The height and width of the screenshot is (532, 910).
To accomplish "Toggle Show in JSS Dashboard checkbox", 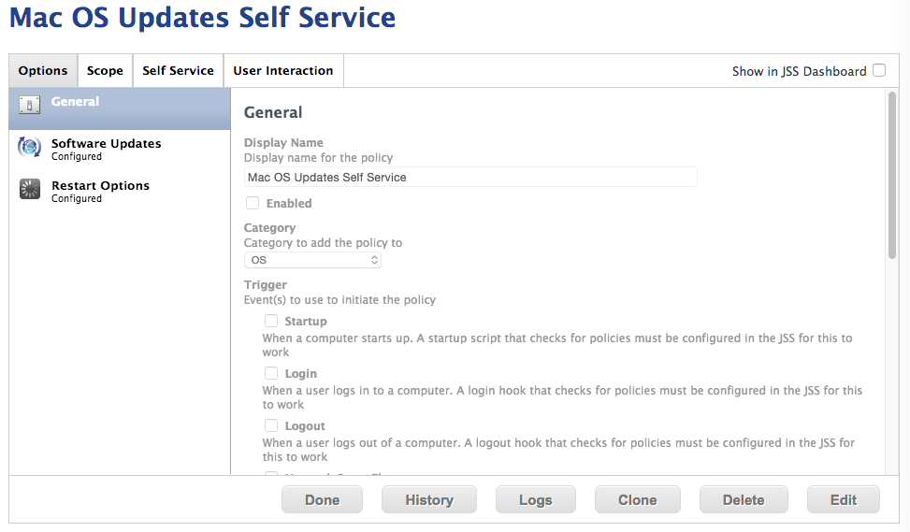I will (879, 70).
